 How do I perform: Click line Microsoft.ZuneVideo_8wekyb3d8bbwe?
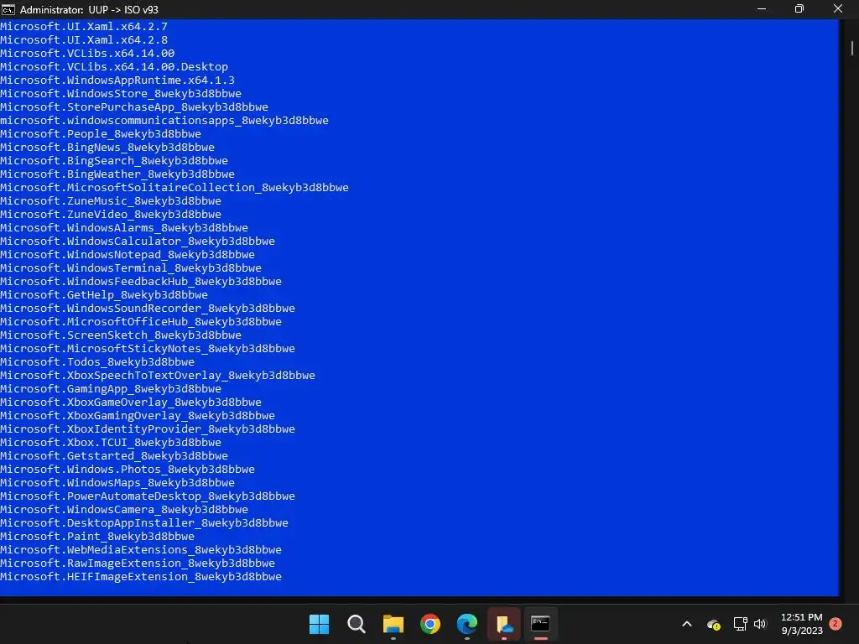click(111, 214)
